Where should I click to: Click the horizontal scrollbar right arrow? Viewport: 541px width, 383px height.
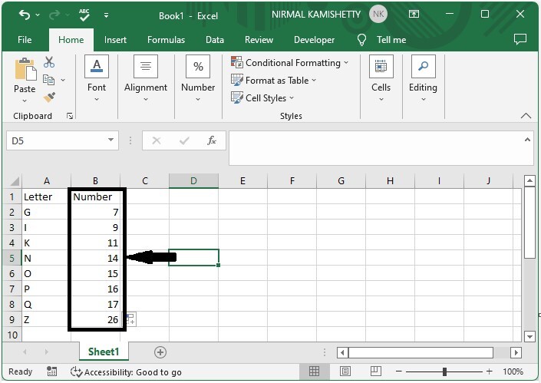(516, 352)
